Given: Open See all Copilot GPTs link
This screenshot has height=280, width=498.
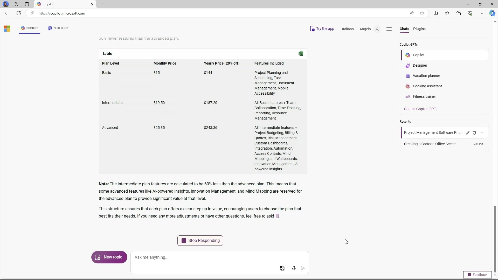Looking at the screenshot, I should tap(420, 109).
